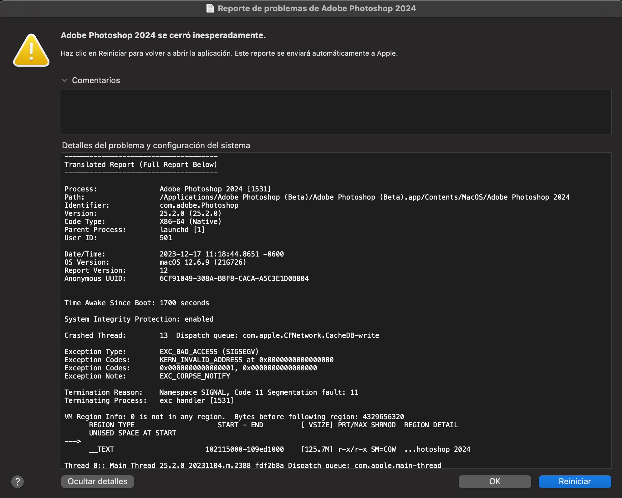Viewport: 622px width, 498px height.
Task: Click the 'Detalles del problema' section label
Action: pos(156,145)
